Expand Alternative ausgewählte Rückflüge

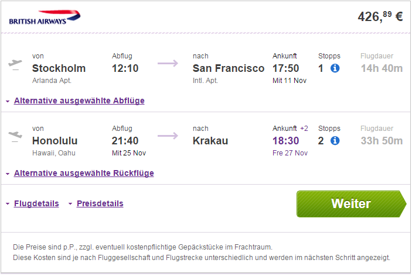[x=84, y=173]
